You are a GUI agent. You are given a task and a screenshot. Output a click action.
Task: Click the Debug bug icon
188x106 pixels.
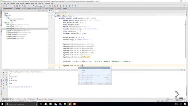pyautogui.click(x=50, y=6)
